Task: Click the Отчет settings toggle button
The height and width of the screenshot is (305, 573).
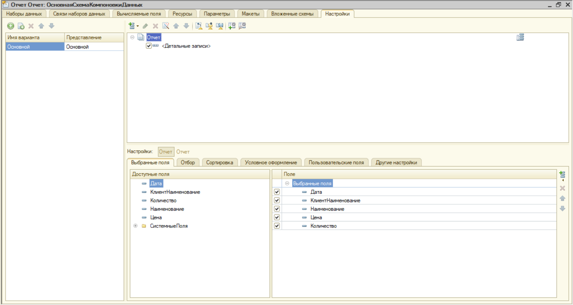Action: [x=166, y=152]
